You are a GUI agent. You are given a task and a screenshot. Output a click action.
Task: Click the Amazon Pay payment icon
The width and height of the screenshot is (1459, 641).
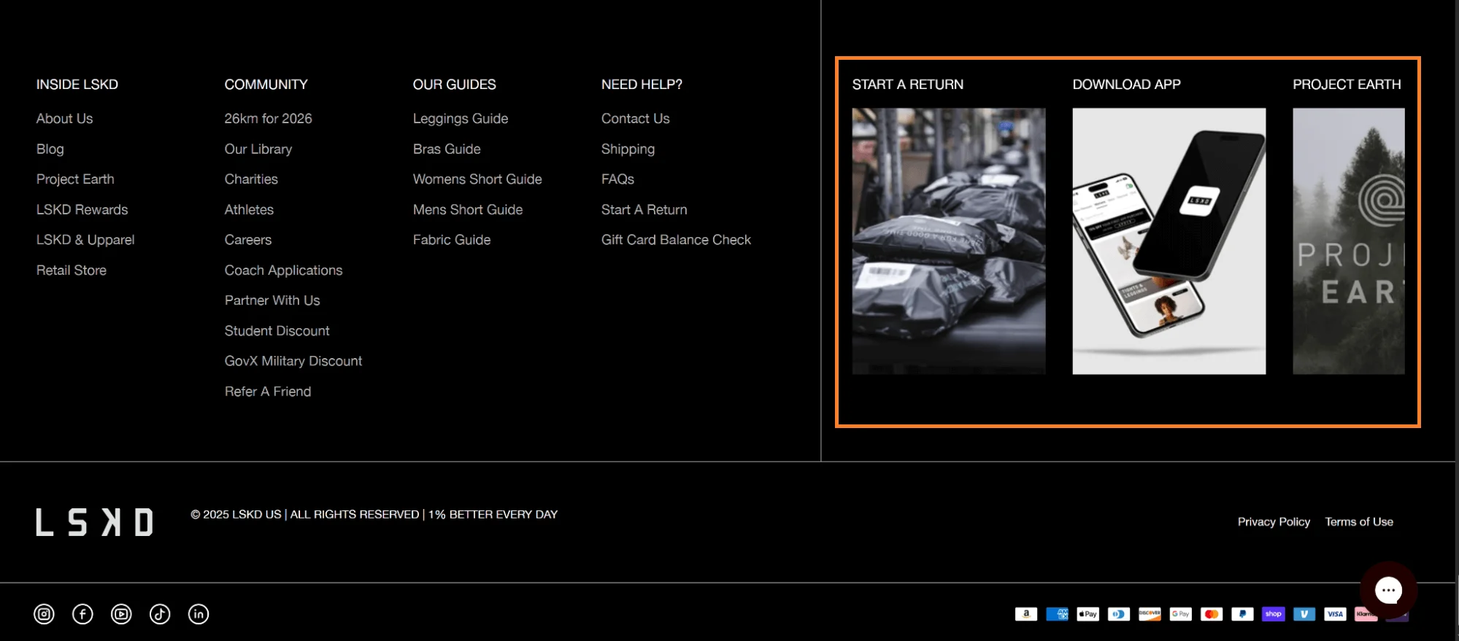1025,614
